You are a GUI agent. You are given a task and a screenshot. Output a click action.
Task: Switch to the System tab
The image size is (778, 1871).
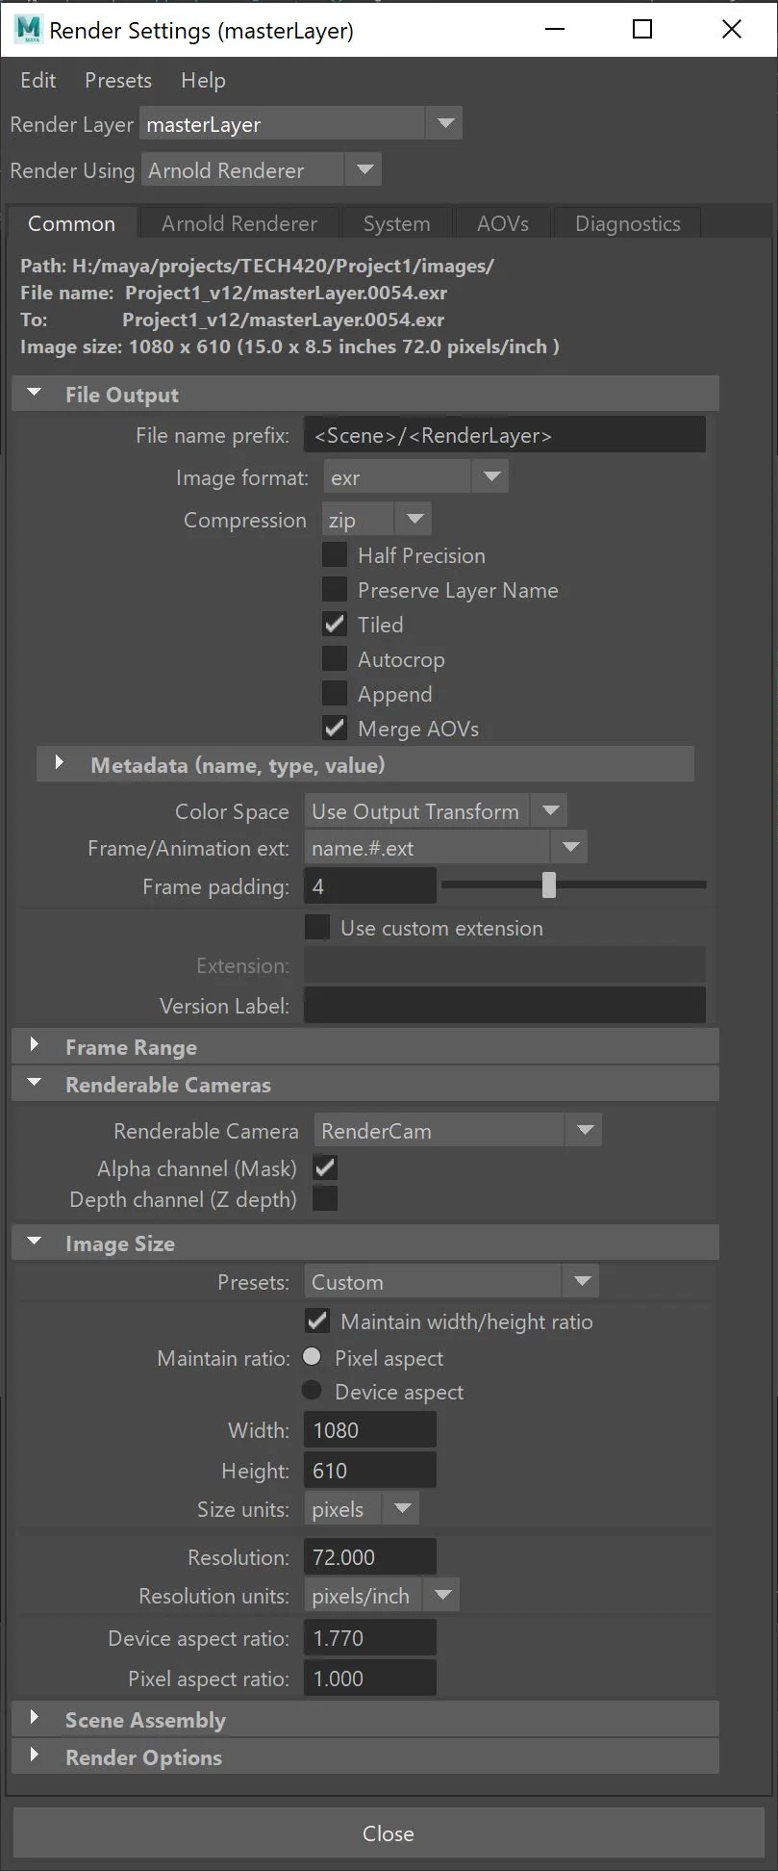[396, 223]
